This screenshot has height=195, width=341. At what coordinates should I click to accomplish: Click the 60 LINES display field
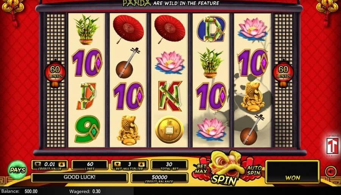[x=89, y=165]
